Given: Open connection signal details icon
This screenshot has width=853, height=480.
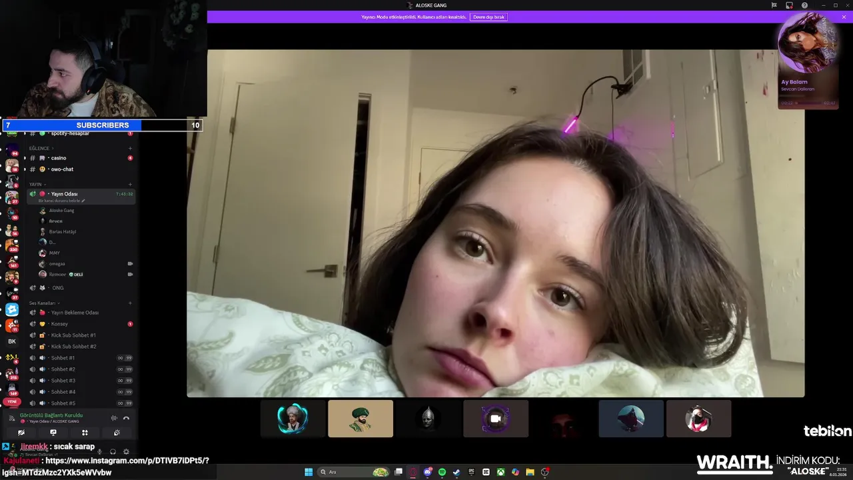Looking at the screenshot, I should tap(11, 418).
